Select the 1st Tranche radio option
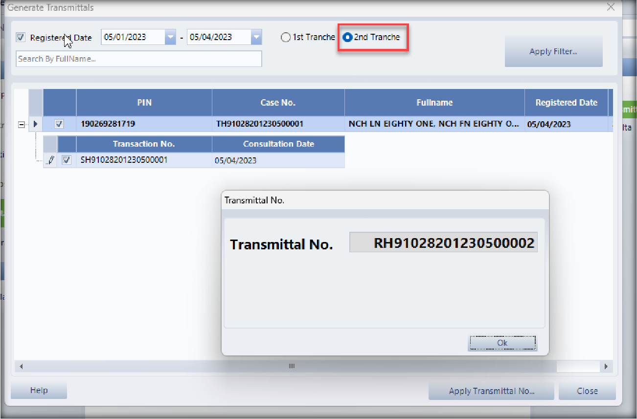Screen dimensions: 637x419 point(286,37)
